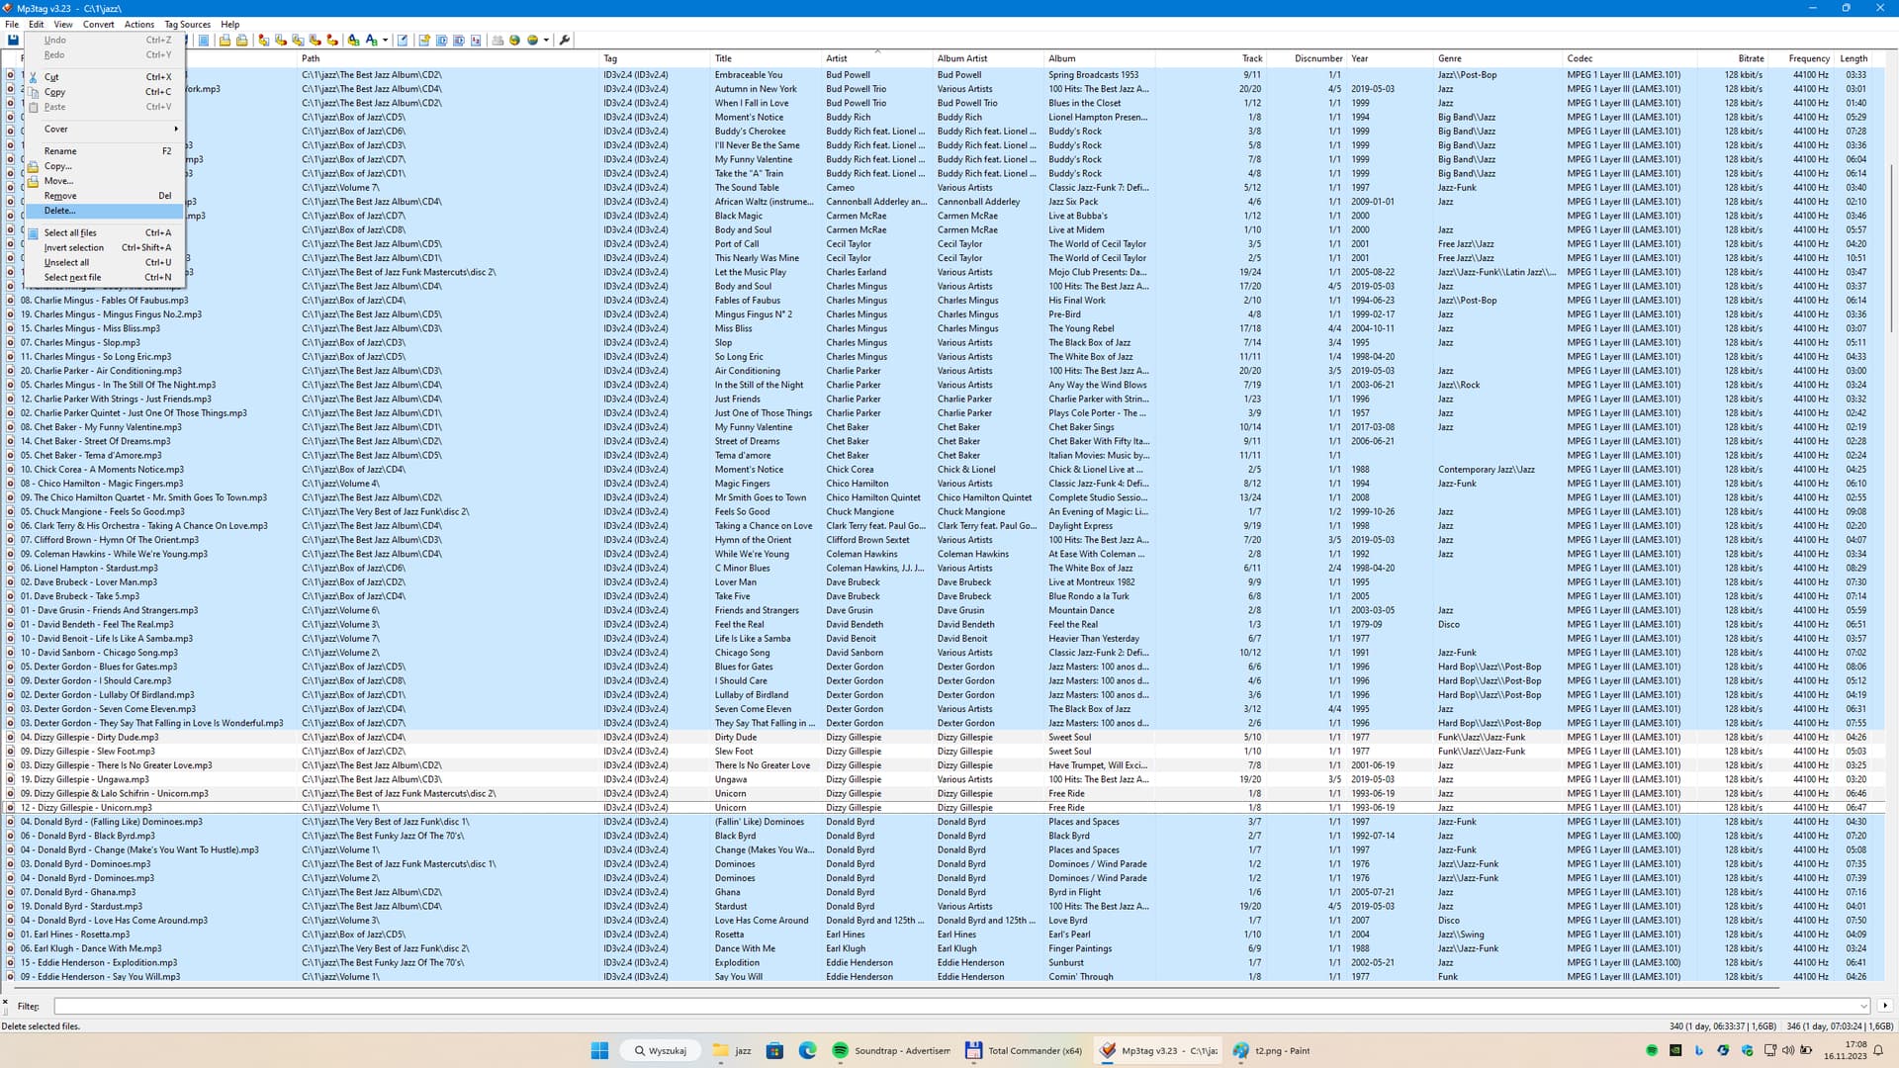Click the blue list icon beside Change directory
Screen dimensions: 1899x1068
coord(204,41)
